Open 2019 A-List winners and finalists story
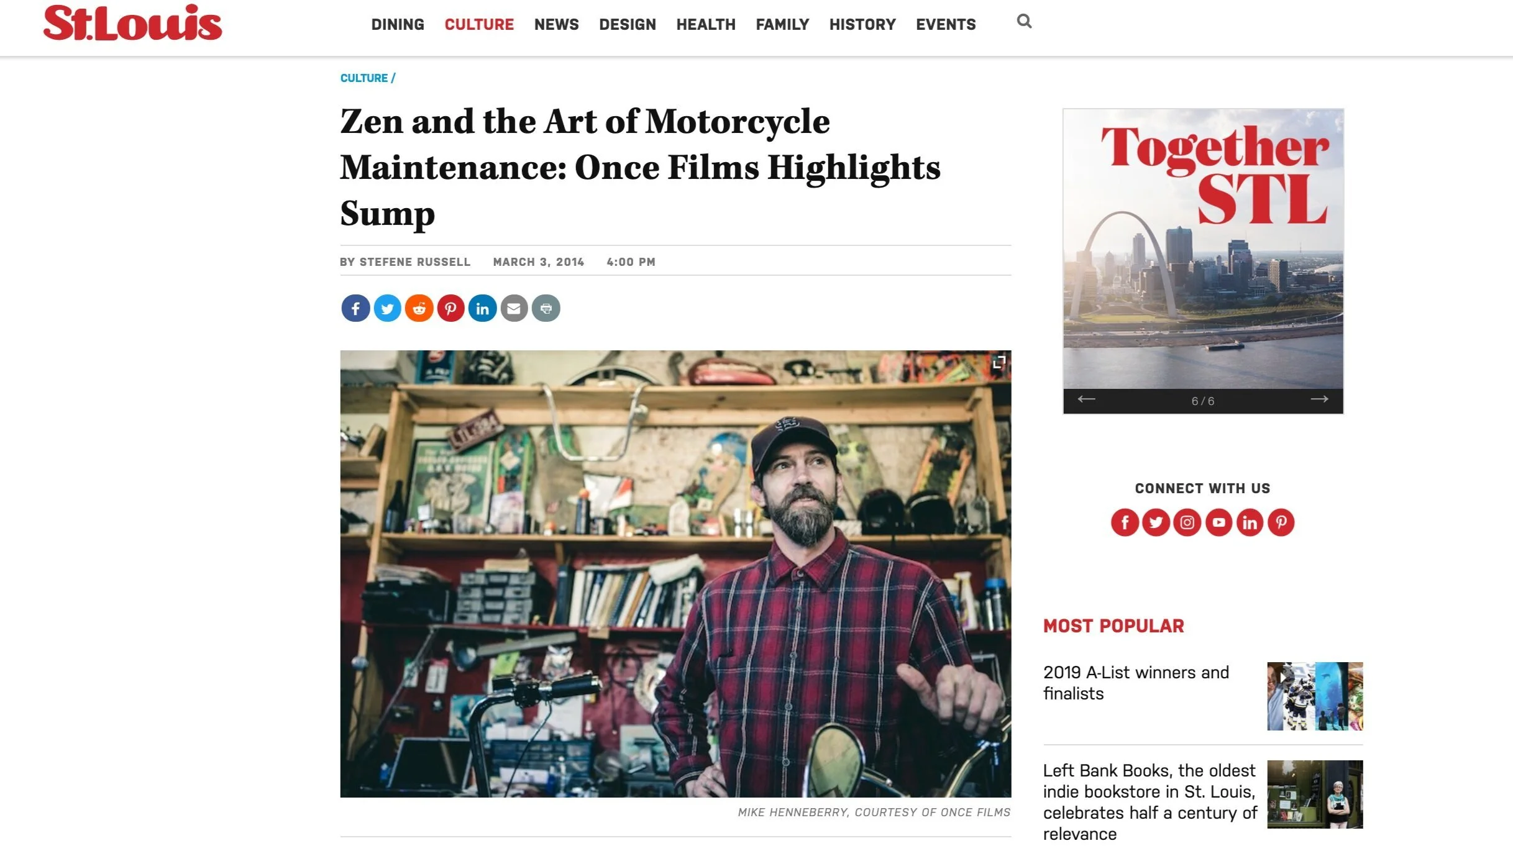This screenshot has height=851, width=1513. (x=1136, y=683)
